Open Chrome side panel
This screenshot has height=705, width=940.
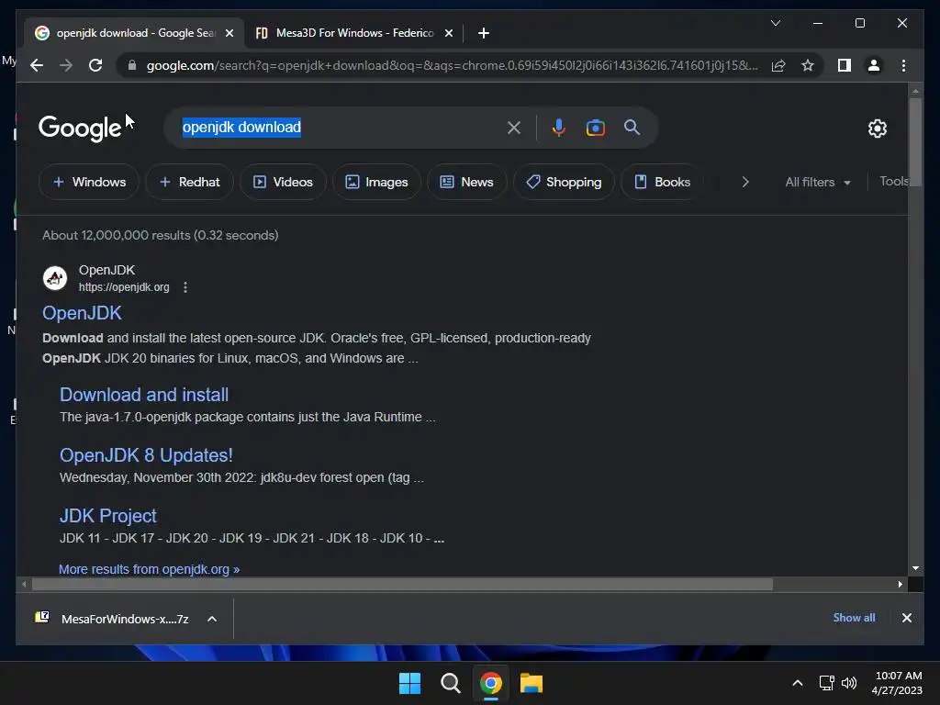pos(845,65)
